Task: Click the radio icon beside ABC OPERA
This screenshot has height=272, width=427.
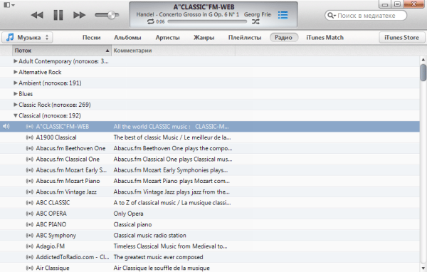Action: click(x=29, y=214)
